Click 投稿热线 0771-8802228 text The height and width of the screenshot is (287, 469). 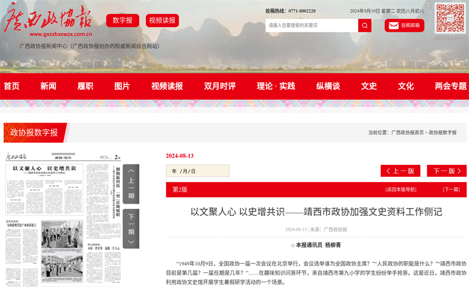(x=290, y=11)
